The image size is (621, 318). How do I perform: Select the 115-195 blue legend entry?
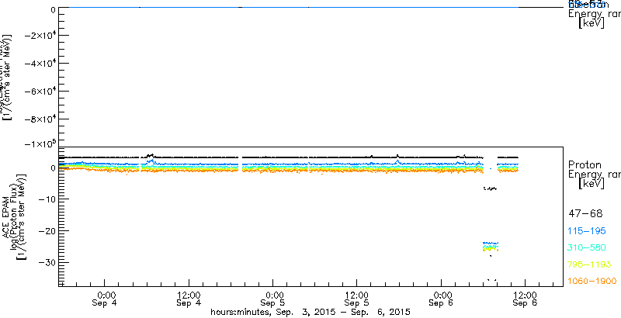(x=588, y=231)
